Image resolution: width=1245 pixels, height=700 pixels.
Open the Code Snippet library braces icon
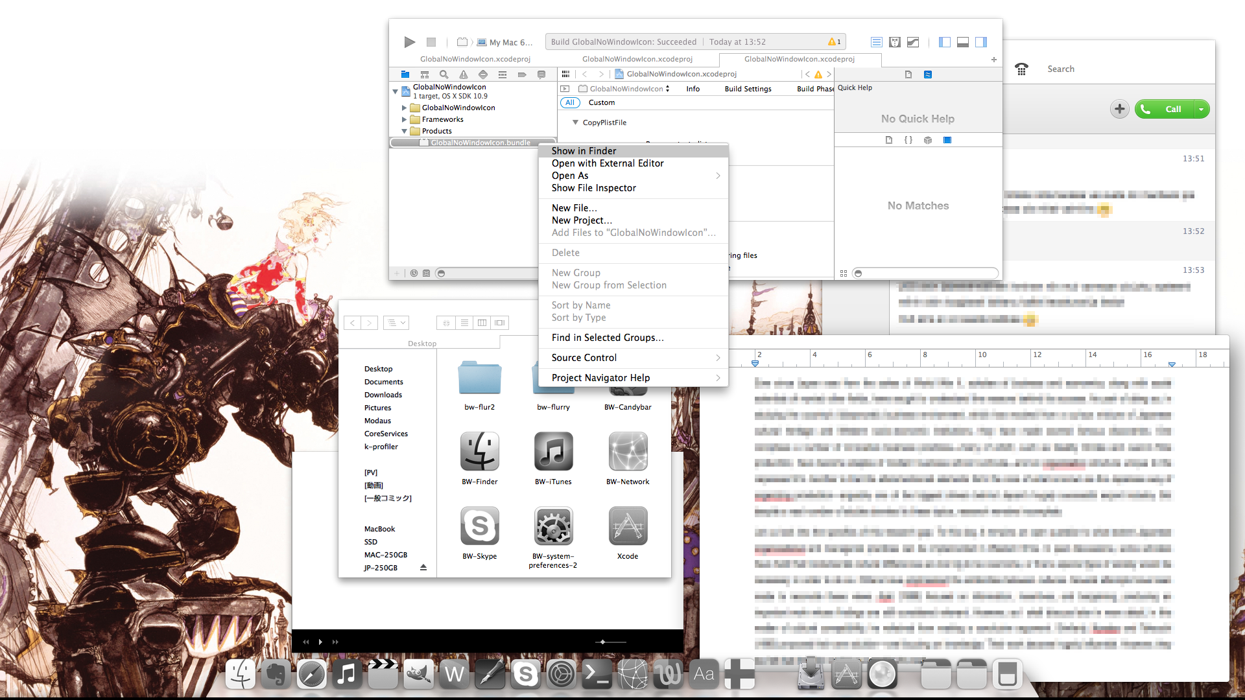tap(908, 140)
